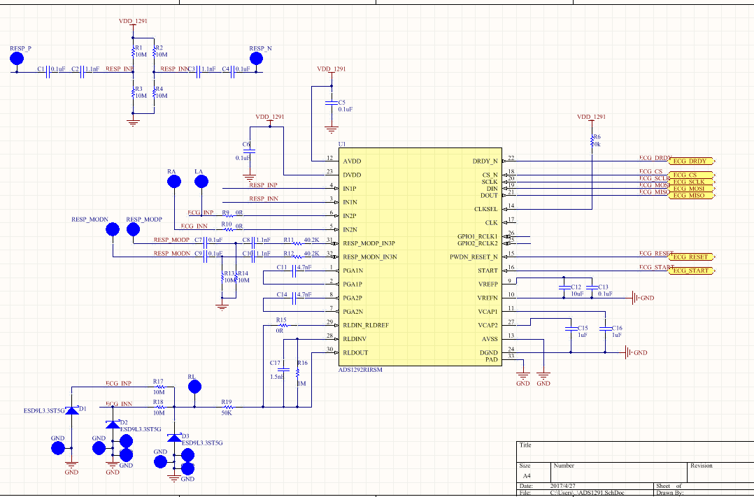Select resistor R10 on ECG_INN line
The image size is (754, 497).
(x=229, y=229)
